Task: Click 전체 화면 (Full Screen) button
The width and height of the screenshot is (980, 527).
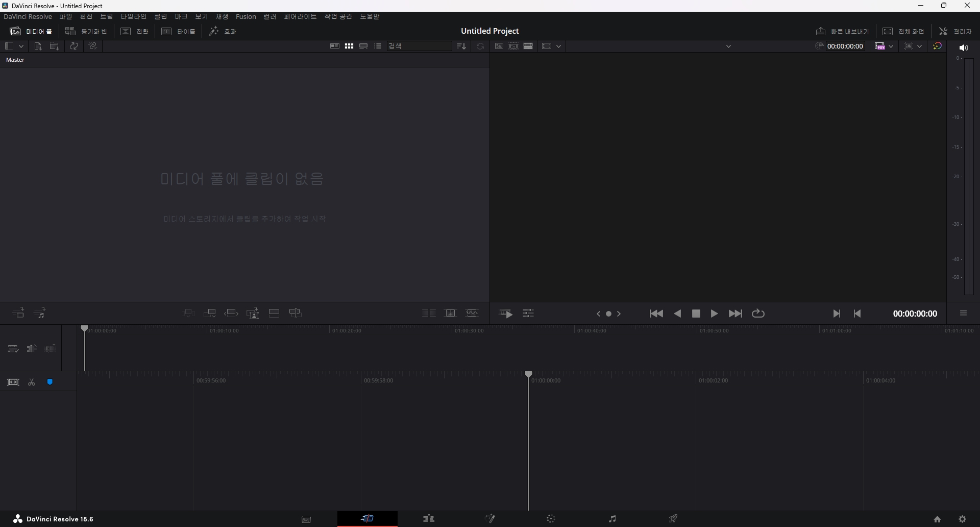Action: click(903, 31)
